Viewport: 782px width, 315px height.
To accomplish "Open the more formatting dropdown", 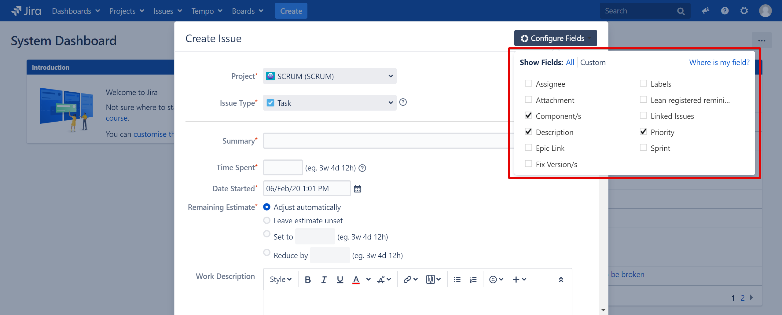I will pos(384,280).
